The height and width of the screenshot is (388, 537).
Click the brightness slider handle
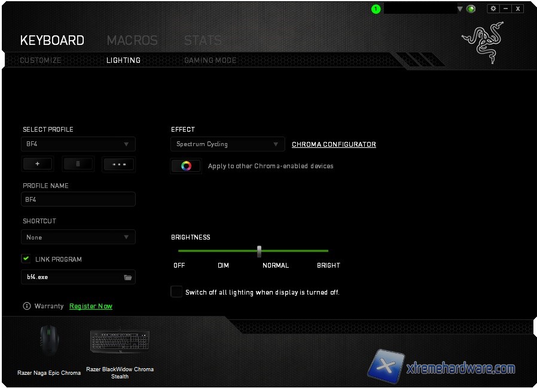tap(259, 251)
